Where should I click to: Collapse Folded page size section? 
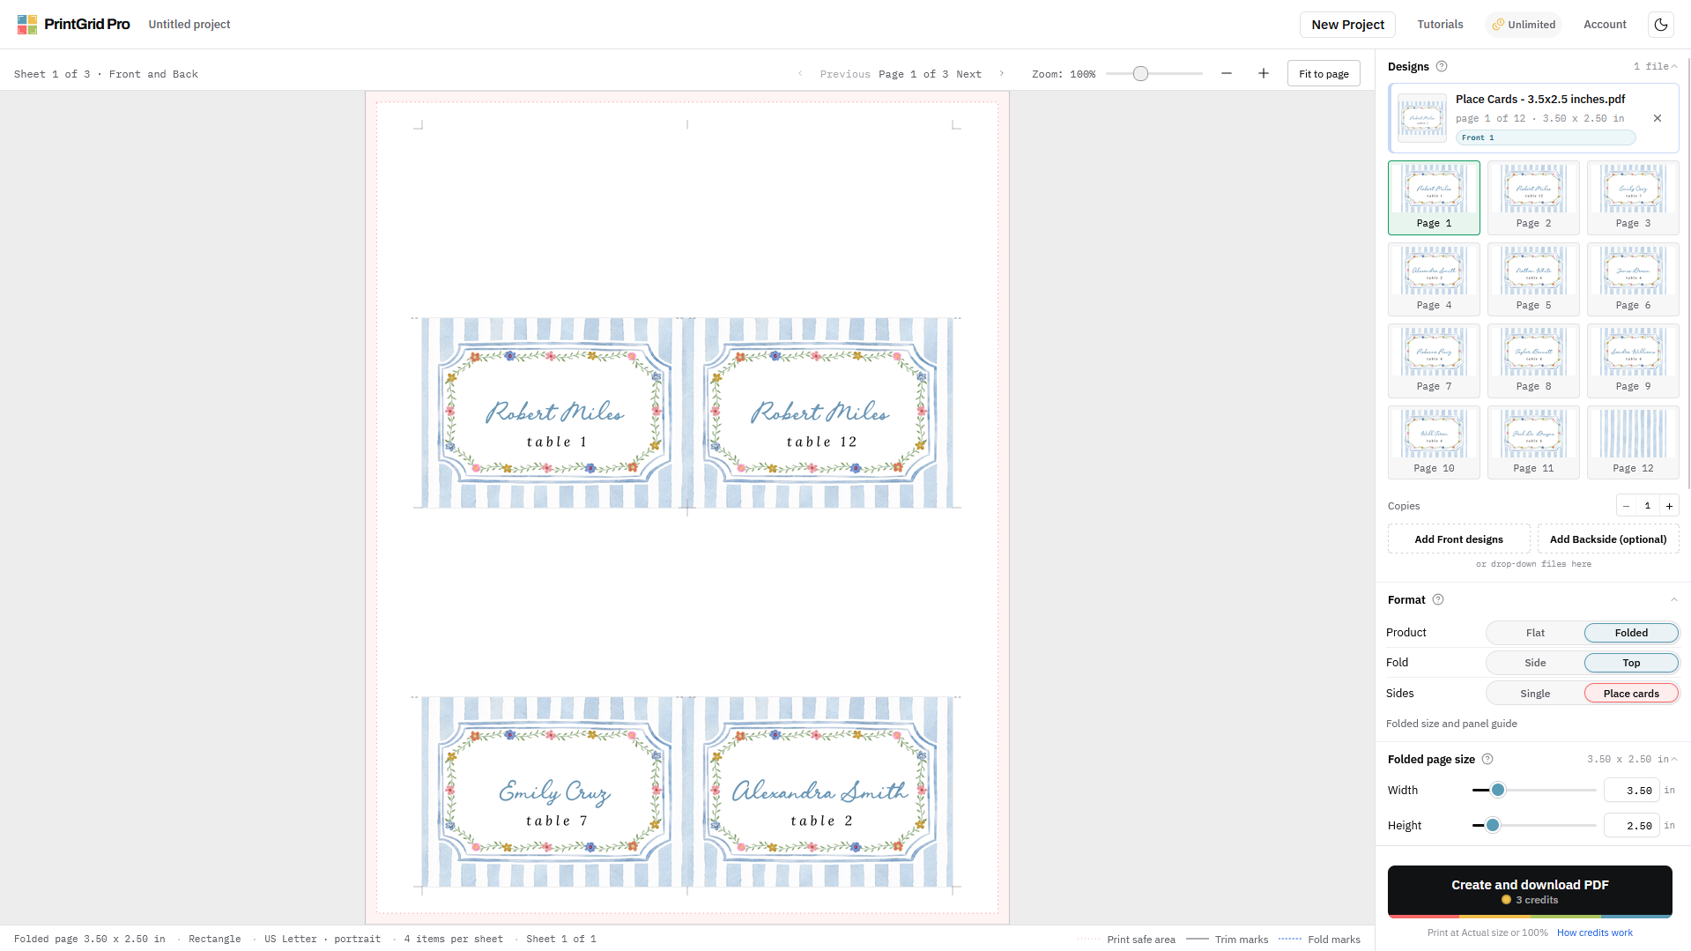coord(1674,760)
